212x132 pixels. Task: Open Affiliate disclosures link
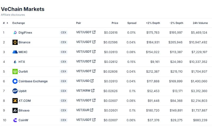(x=13, y=15)
